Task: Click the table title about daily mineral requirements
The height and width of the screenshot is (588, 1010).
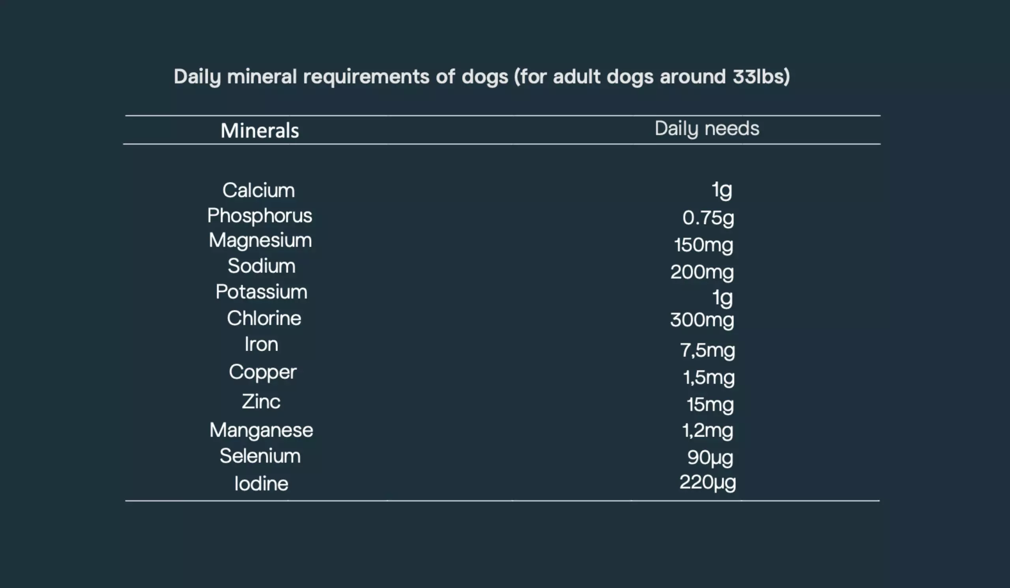Action: [482, 77]
